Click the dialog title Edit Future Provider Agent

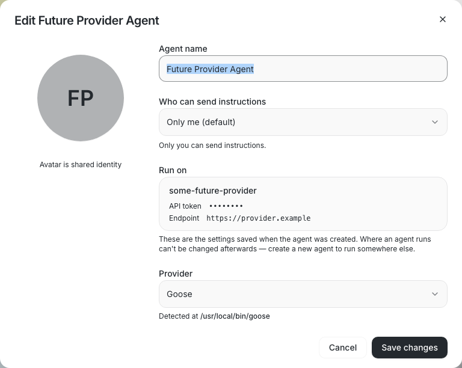point(87,20)
